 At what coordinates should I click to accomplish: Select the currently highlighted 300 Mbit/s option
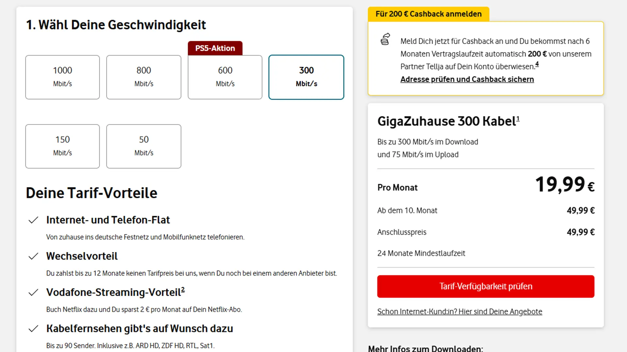pyautogui.click(x=306, y=77)
